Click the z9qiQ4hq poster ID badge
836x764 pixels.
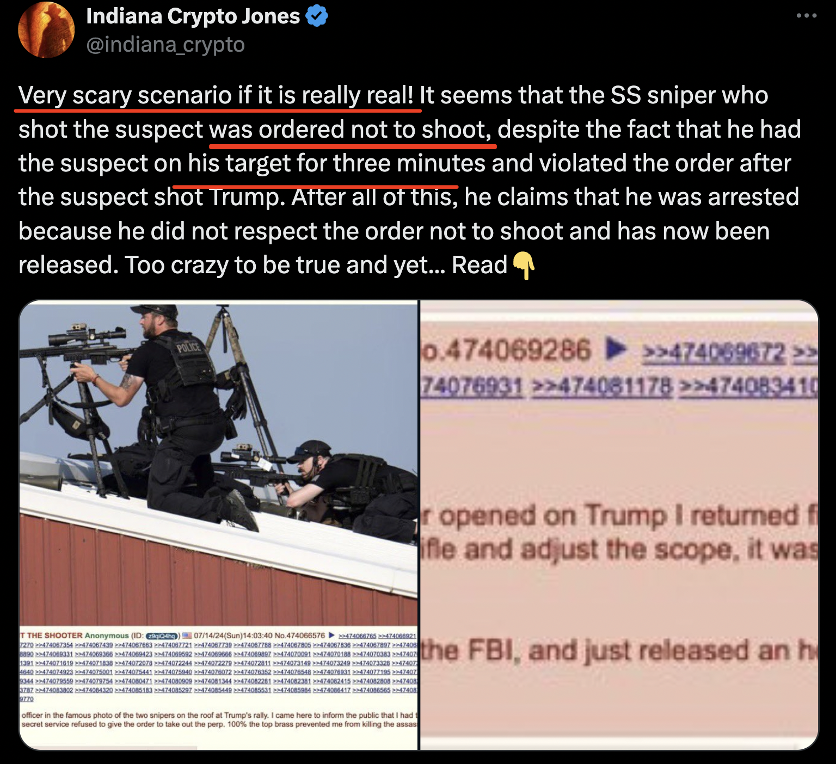(162, 636)
